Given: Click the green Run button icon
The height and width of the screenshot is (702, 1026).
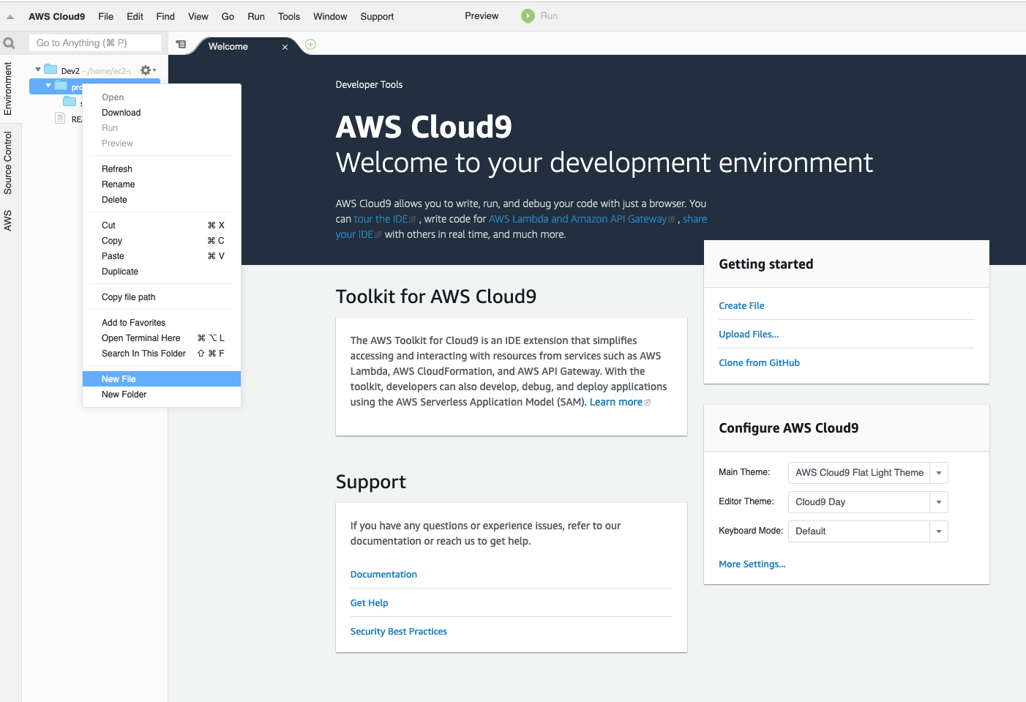Looking at the screenshot, I should [x=528, y=16].
